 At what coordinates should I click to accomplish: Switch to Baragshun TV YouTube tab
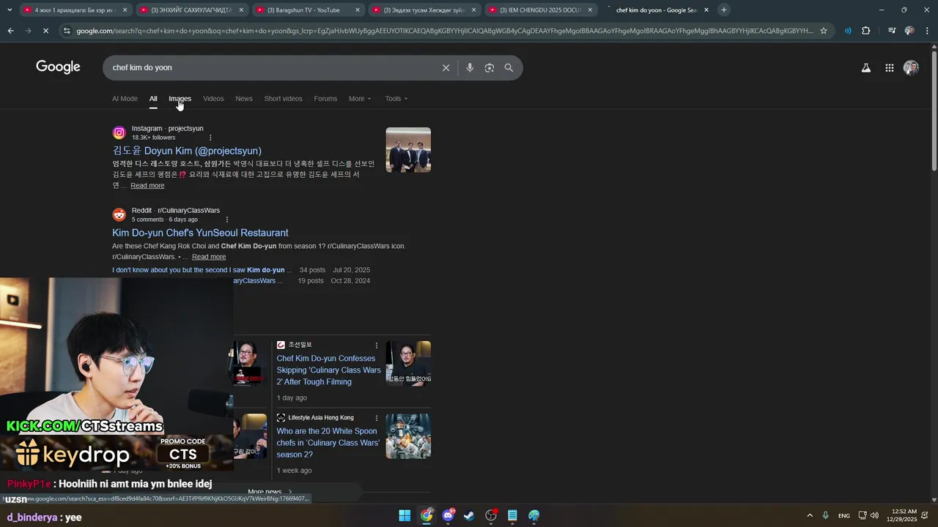coord(306,10)
